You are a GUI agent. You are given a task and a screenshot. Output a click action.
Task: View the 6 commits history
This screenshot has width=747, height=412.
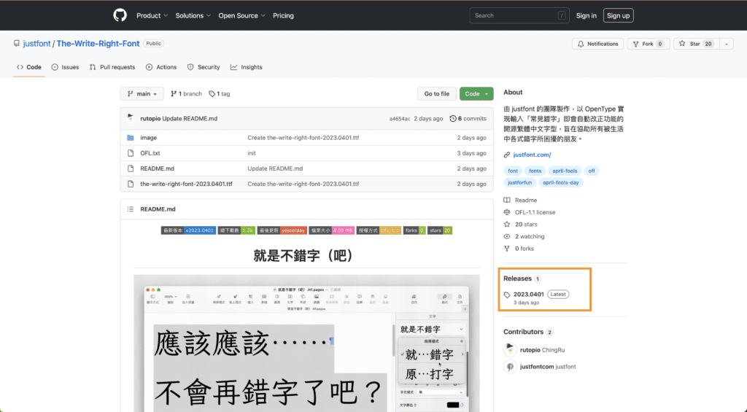pos(468,119)
